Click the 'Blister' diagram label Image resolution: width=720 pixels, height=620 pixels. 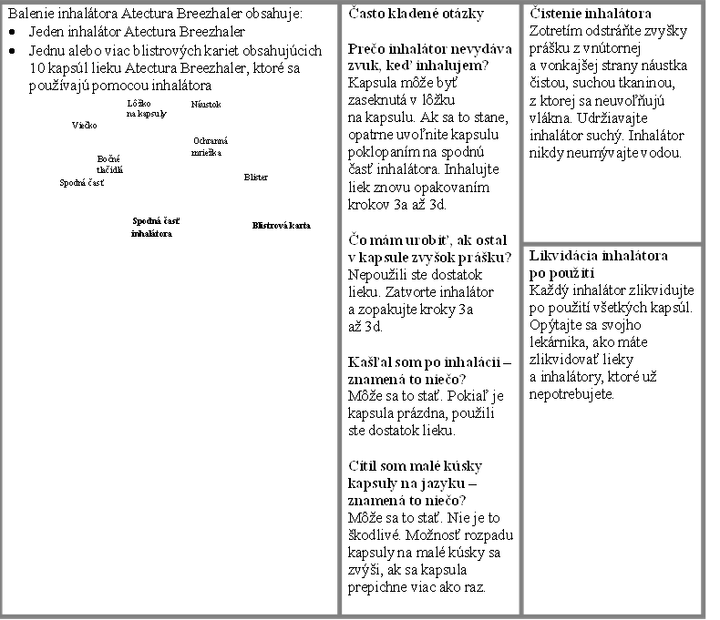click(x=256, y=178)
